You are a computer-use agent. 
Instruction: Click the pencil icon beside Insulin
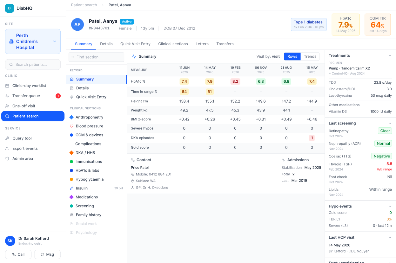coord(72,188)
